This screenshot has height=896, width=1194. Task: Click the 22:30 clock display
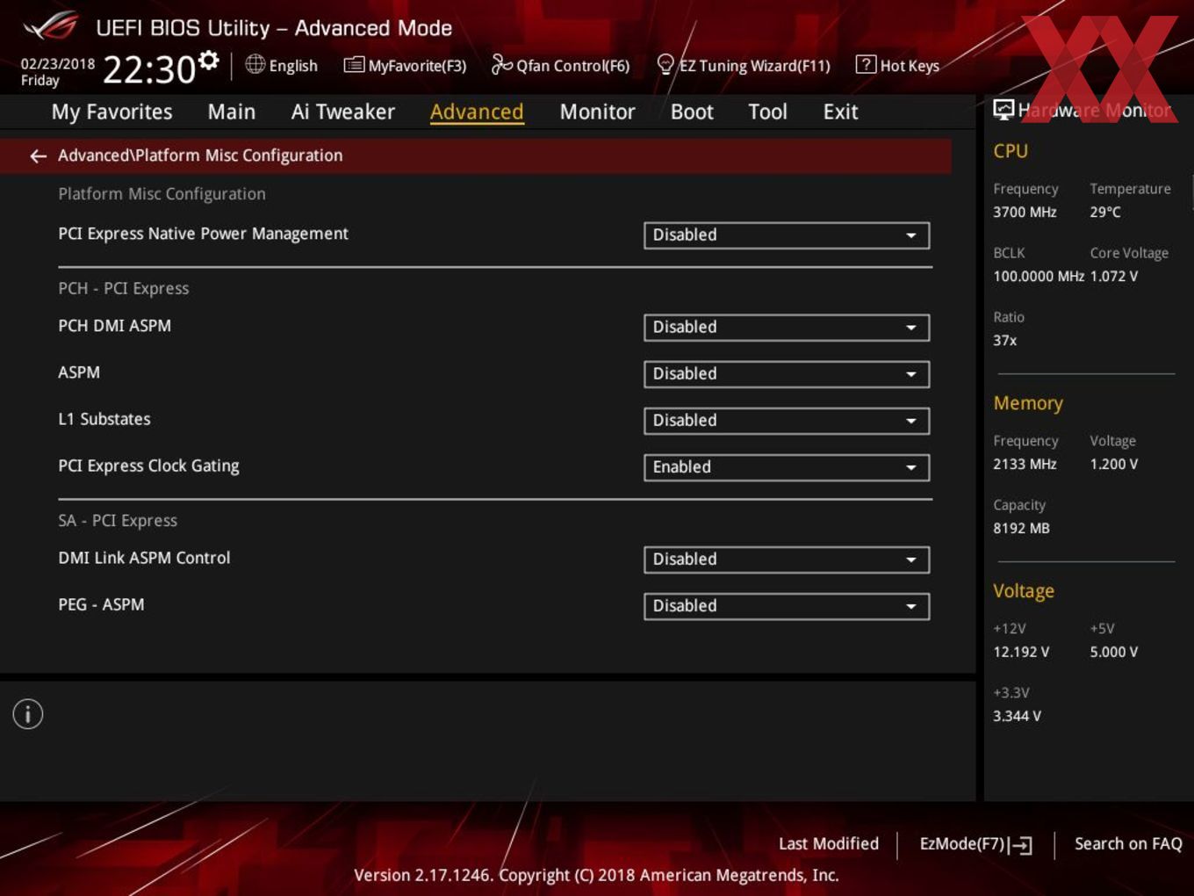pos(148,69)
